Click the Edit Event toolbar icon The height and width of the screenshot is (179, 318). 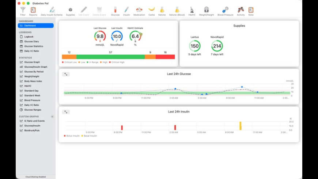tap(84, 11)
